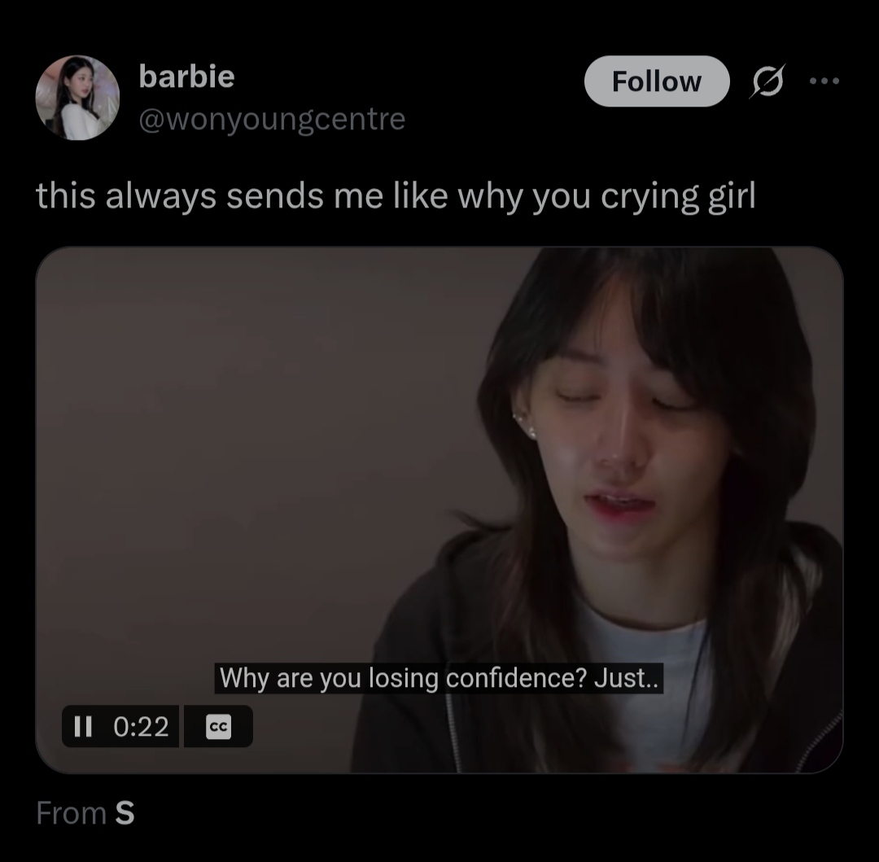Click the word 'Just..' in the caption
Image resolution: width=879 pixels, height=862 pixels.
[x=626, y=678]
